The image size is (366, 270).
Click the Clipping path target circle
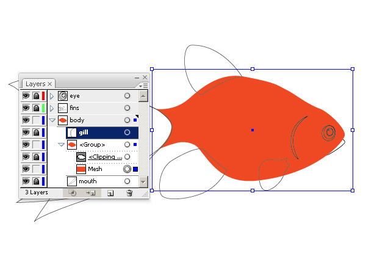tap(127, 156)
